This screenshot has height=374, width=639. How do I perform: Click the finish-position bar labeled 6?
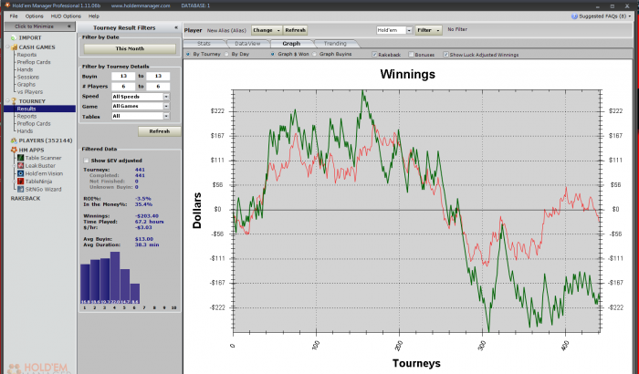click(x=135, y=294)
